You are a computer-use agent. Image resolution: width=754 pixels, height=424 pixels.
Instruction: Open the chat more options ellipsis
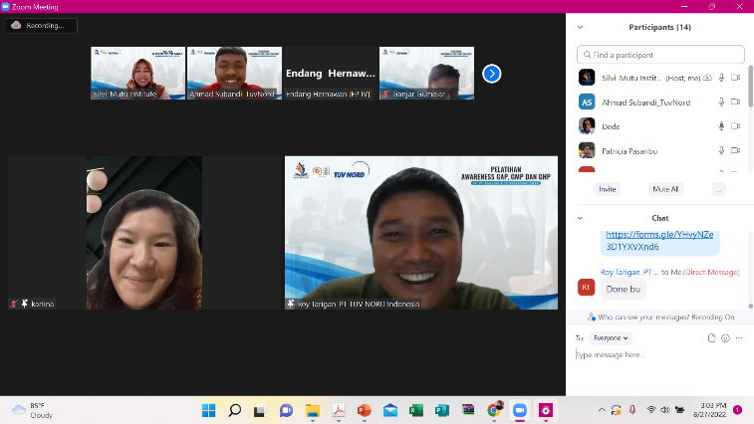coord(739,338)
